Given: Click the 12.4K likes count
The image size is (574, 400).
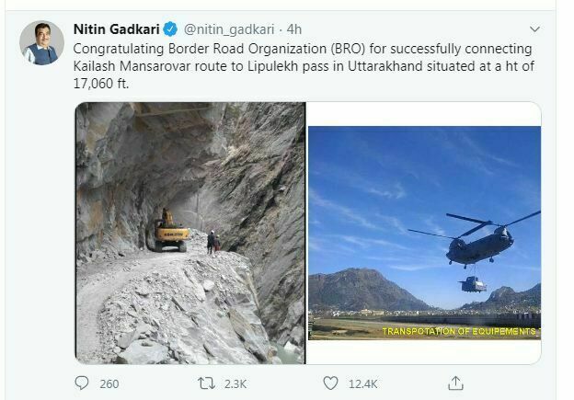Looking at the screenshot, I should point(362,383).
